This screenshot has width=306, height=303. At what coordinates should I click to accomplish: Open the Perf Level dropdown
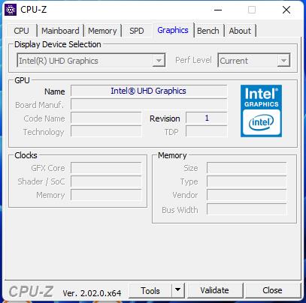click(254, 61)
